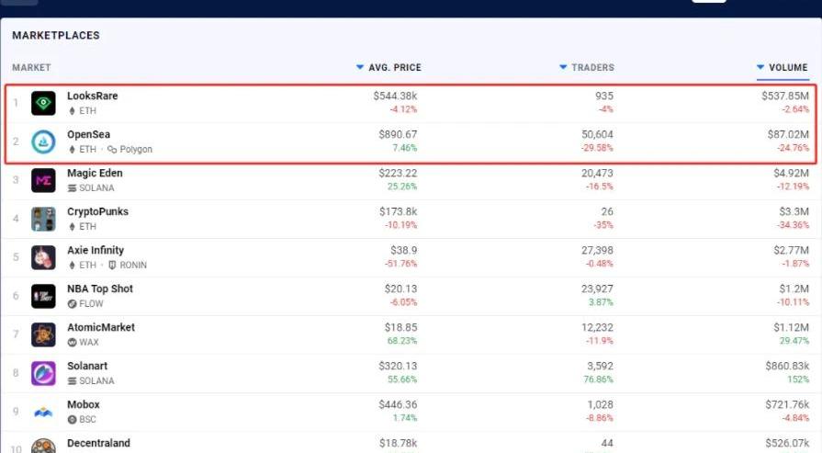The width and height of the screenshot is (822, 453).
Task: Select the Solanart purple logo
Action: pyautogui.click(x=43, y=373)
